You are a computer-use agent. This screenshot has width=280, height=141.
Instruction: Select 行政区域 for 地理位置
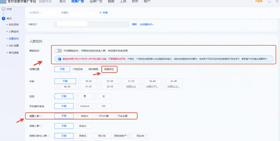click(78, 69)
